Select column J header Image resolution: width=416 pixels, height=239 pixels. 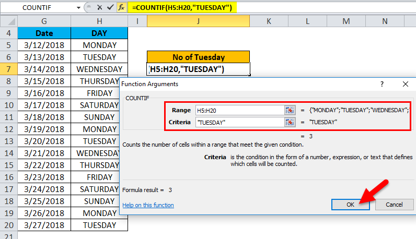[198, 21]
